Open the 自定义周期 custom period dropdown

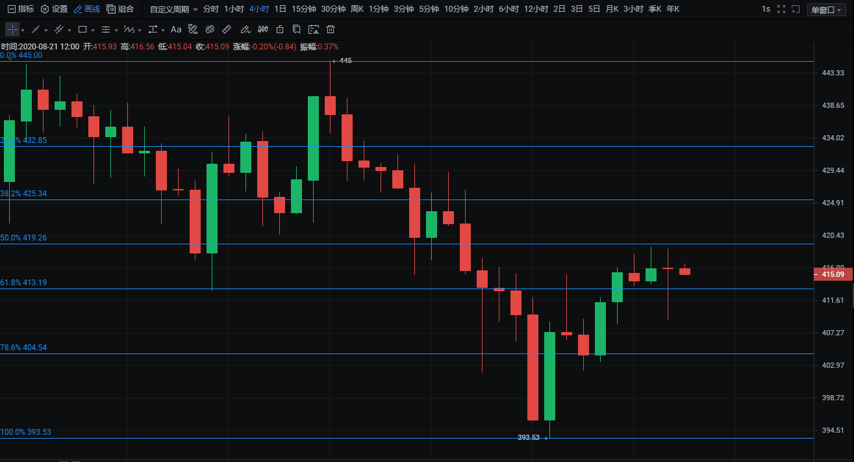pos(173,9)
